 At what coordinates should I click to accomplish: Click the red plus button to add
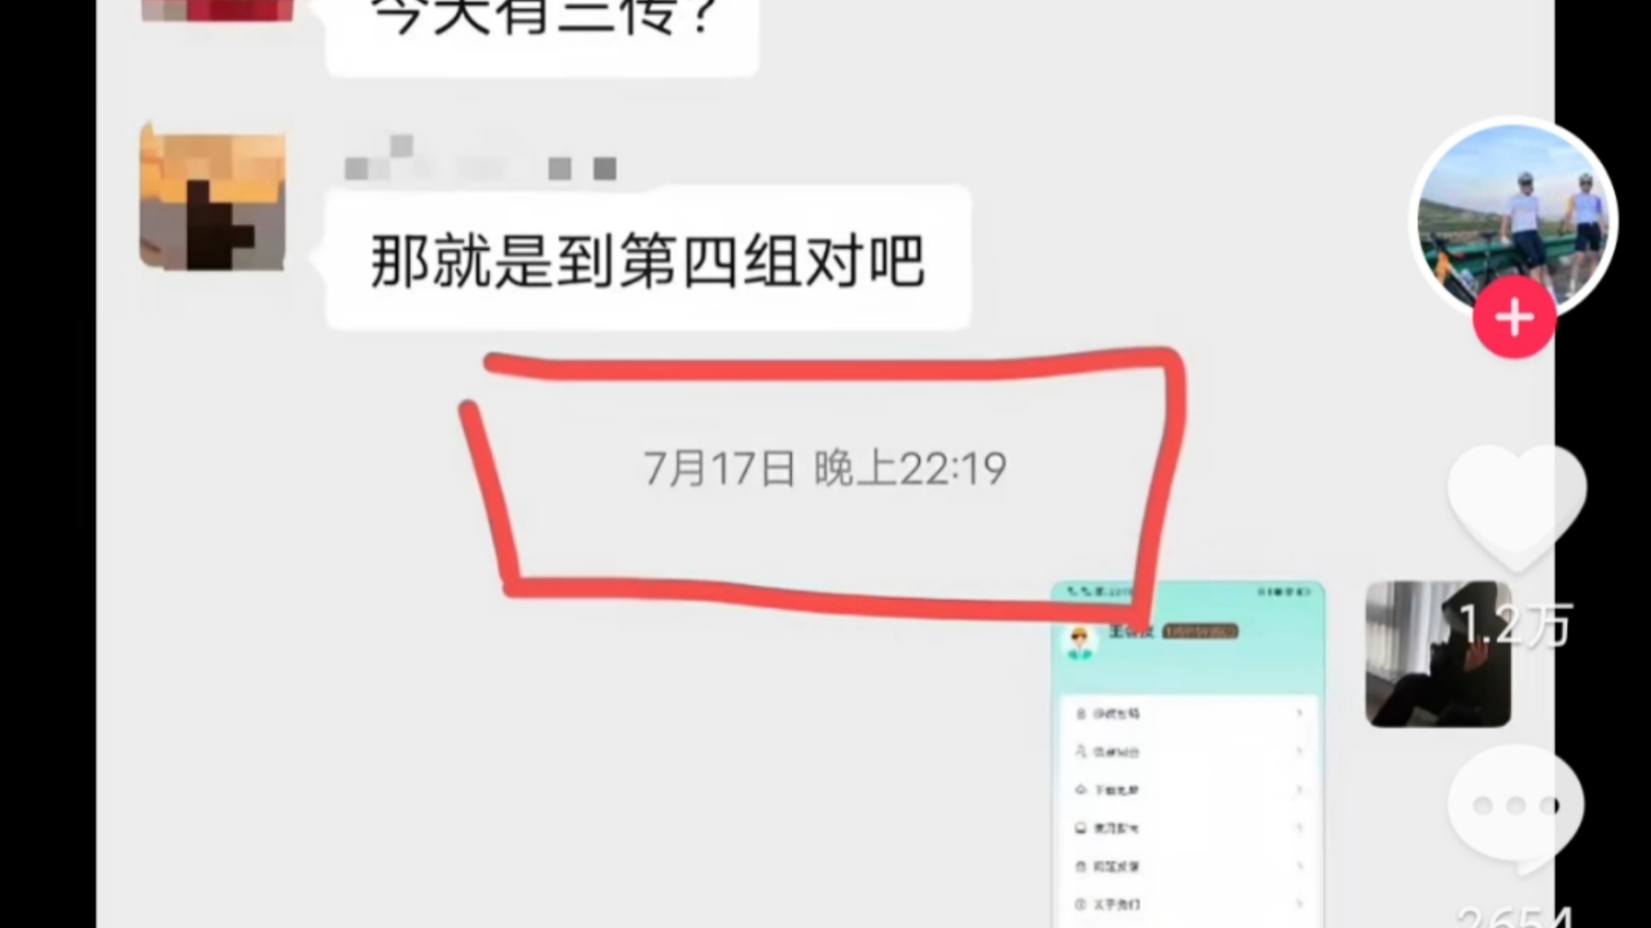[x=1515, y=319]
